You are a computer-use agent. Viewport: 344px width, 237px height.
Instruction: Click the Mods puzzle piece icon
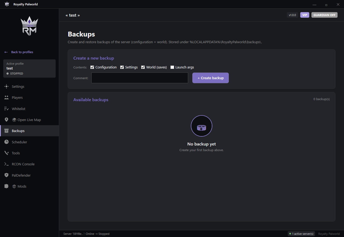point(6,186)
